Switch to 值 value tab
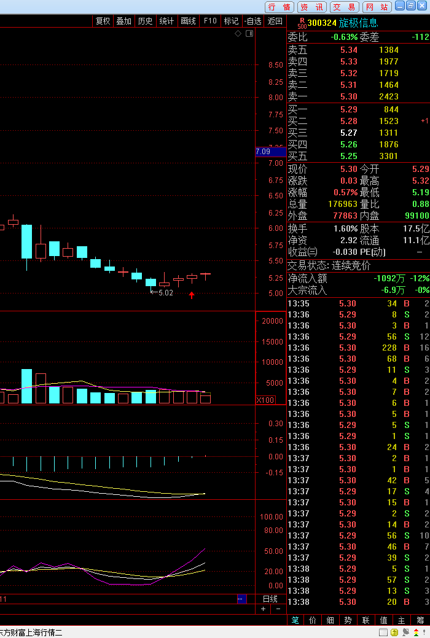 click(x=383, y=620)
